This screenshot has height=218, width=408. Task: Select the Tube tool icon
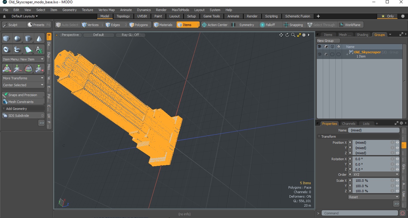click(17, 49)
